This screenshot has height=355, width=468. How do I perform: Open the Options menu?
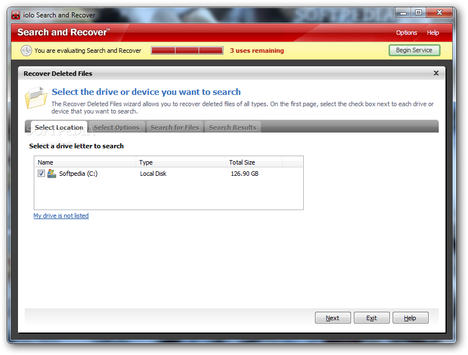coord(406,33)
